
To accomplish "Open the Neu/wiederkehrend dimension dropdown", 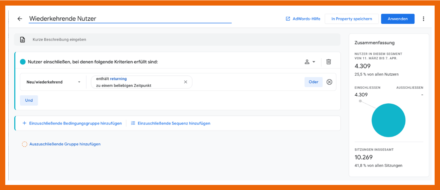I will point(53,82).
